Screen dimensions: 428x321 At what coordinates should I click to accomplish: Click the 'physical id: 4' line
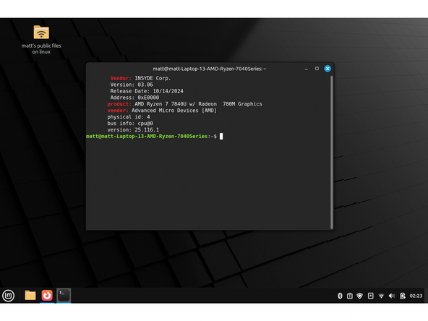click(x=129, y=117)
